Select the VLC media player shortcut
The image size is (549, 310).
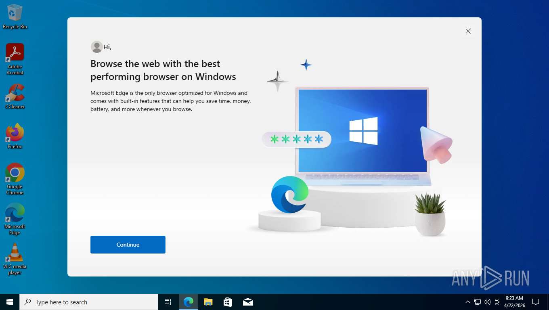15,259
